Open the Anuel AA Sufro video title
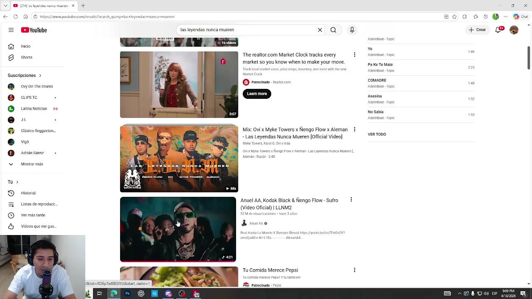Viewport: 532px width, 299px height. [x=289, y=204]
